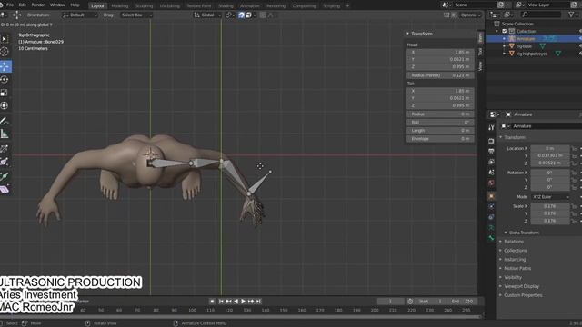
Task: Select the Shear tool
Action: coord(5,190)
